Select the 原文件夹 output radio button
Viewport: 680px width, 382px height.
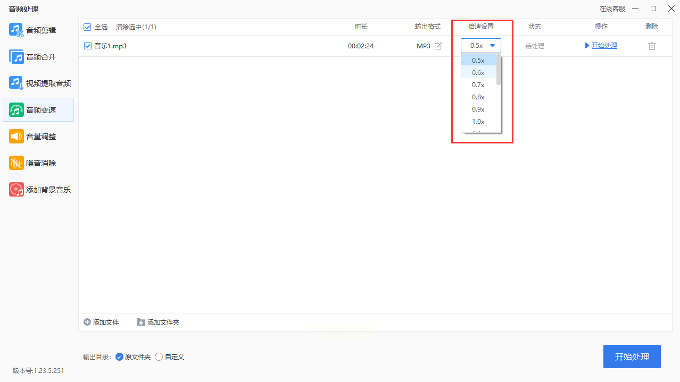119,357
